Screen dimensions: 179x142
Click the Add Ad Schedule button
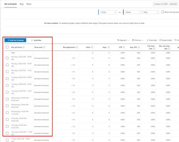click(x=15, y=40)
